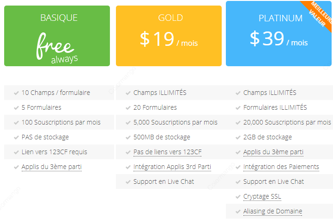Image resolution: width=333 pixels, height=219 pixels.
Task: Choose the GOLD $19 per month plan
Action: click(169, 36)
